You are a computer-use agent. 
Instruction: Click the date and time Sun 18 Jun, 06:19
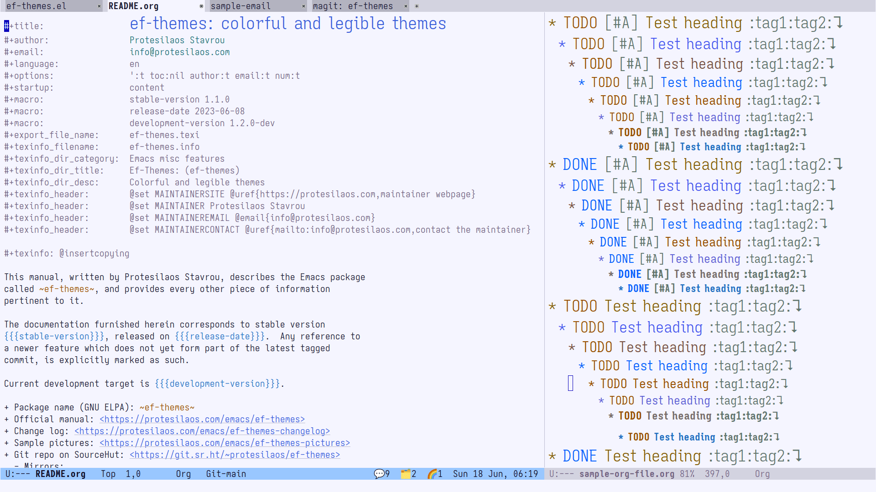pyautogui.click(x=495, y=474)
